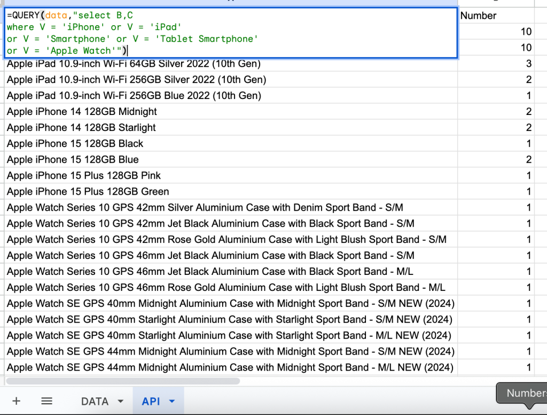Click the Watch SE 44mm Midnight M/L cell
Screen dimensions: 547x415
click(x=230, y=368)
